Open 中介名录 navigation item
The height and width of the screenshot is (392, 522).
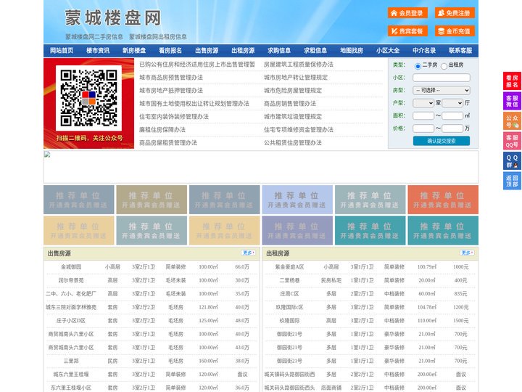click(424, 51)
